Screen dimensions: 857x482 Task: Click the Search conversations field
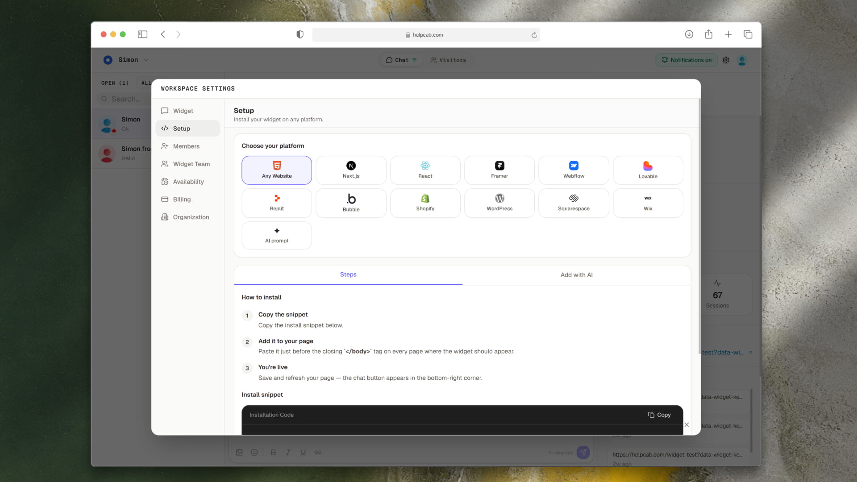point(125,99)
